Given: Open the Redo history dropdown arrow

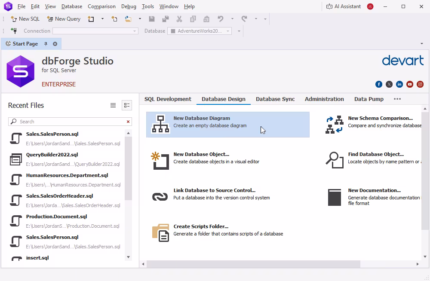Looking at the screenshot, I should pos(256,19).
